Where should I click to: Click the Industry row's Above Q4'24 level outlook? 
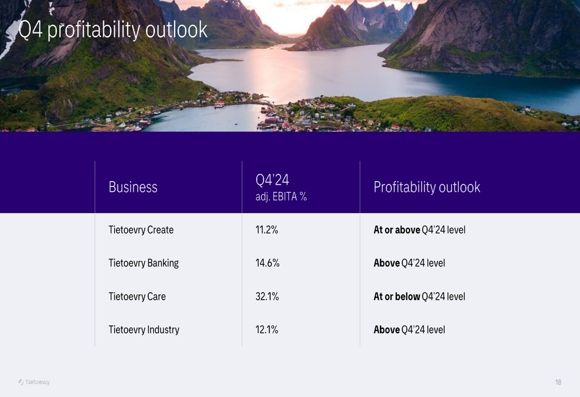[409, 330]
